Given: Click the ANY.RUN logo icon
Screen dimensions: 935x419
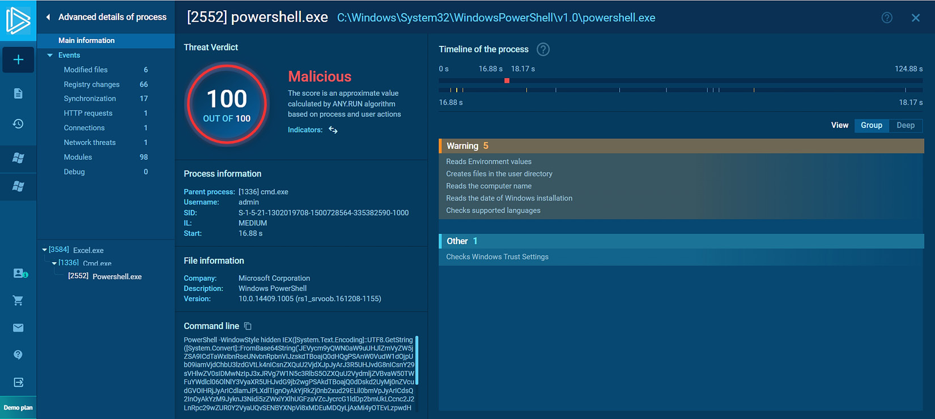Looking at the screenshot, I should coord(18,20).
